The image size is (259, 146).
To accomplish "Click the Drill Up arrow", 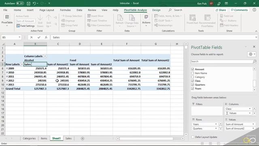I will 49,21.
